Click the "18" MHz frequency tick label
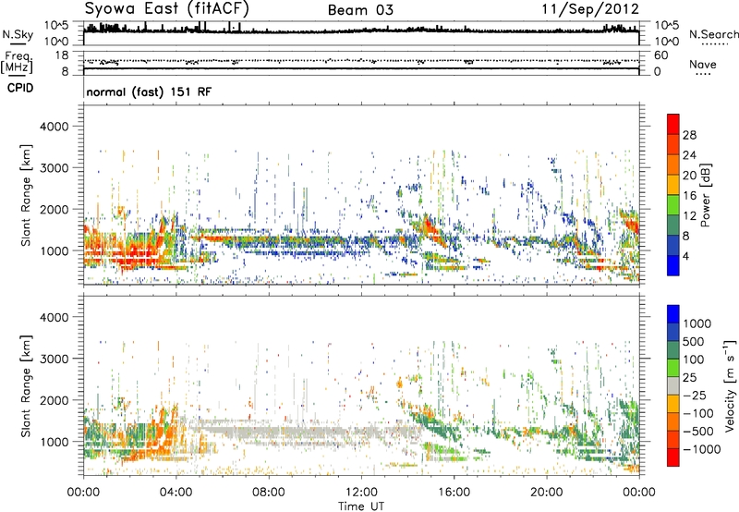This screenshot has height=512, width=739. (62, 55)
